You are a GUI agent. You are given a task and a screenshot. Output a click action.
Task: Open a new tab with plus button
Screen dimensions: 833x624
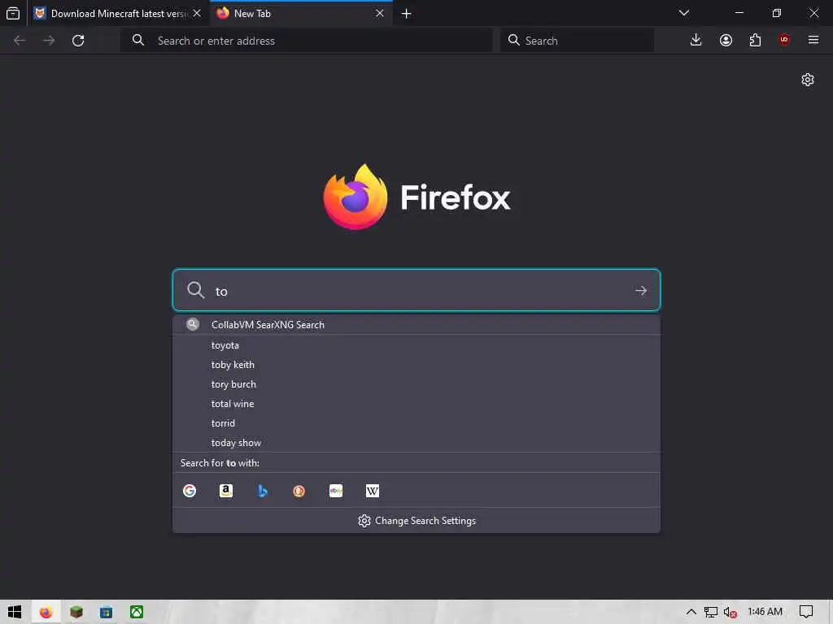tap(407, 13)
